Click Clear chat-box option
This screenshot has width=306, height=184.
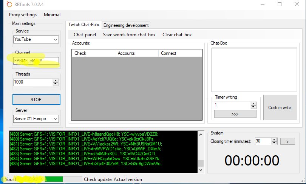(x=177, y=35)
